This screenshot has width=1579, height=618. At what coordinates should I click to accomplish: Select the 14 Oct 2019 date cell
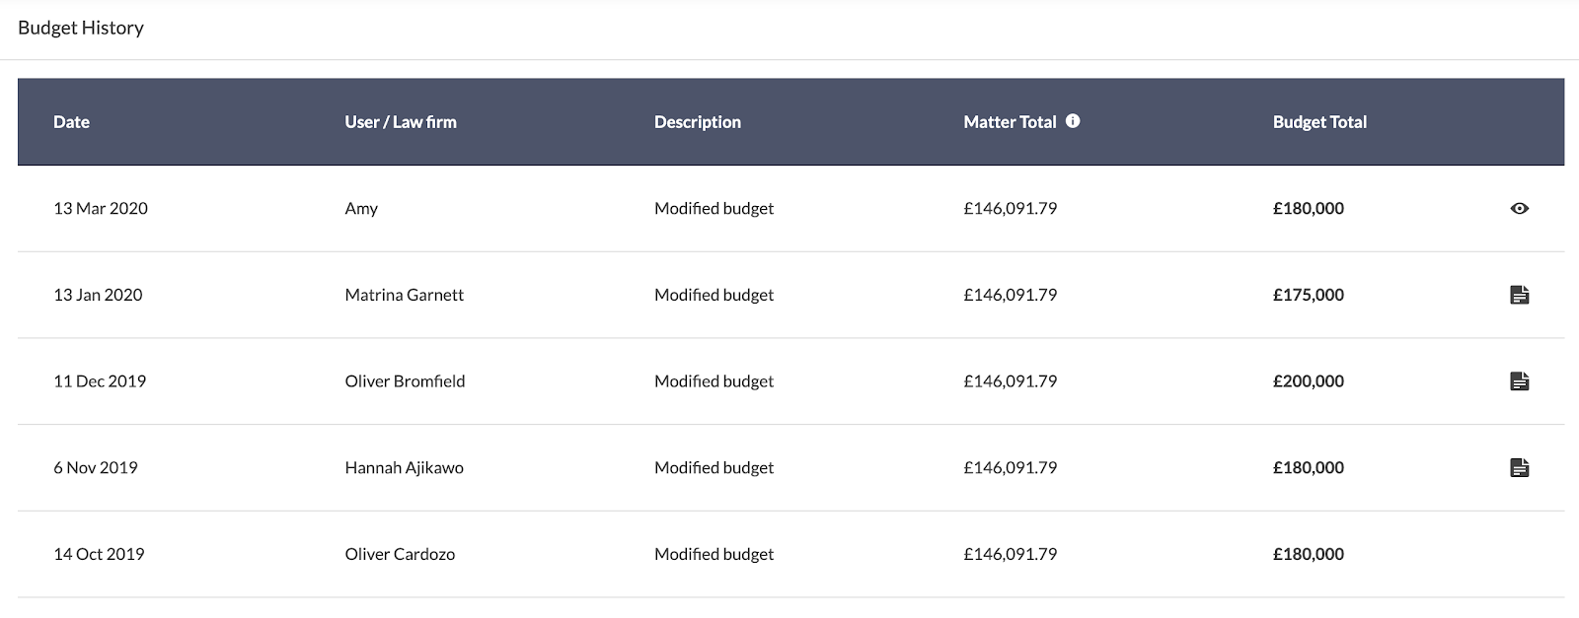[x=99, y=554]
